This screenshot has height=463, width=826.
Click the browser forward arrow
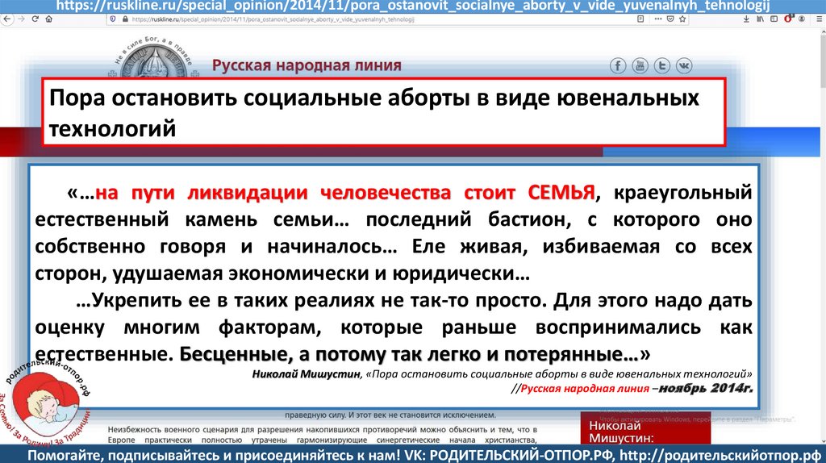(21, 19)
